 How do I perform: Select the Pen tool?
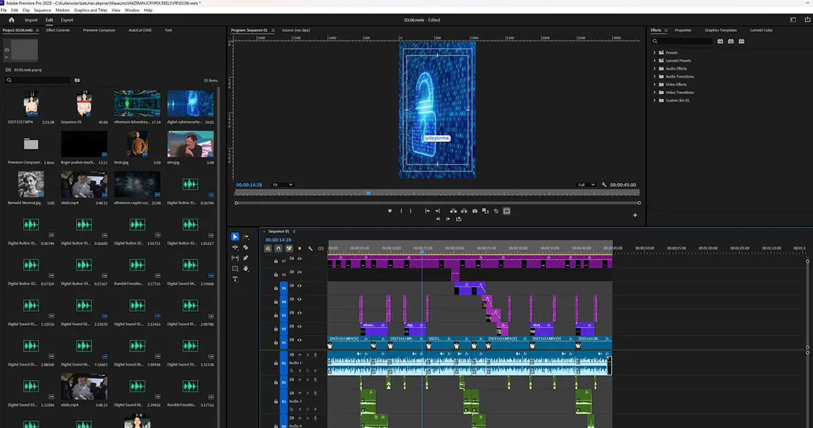pyautogui.click(x=245, y=258)
